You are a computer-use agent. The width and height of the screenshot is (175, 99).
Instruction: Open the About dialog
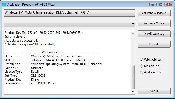click(x=154, y=91)
